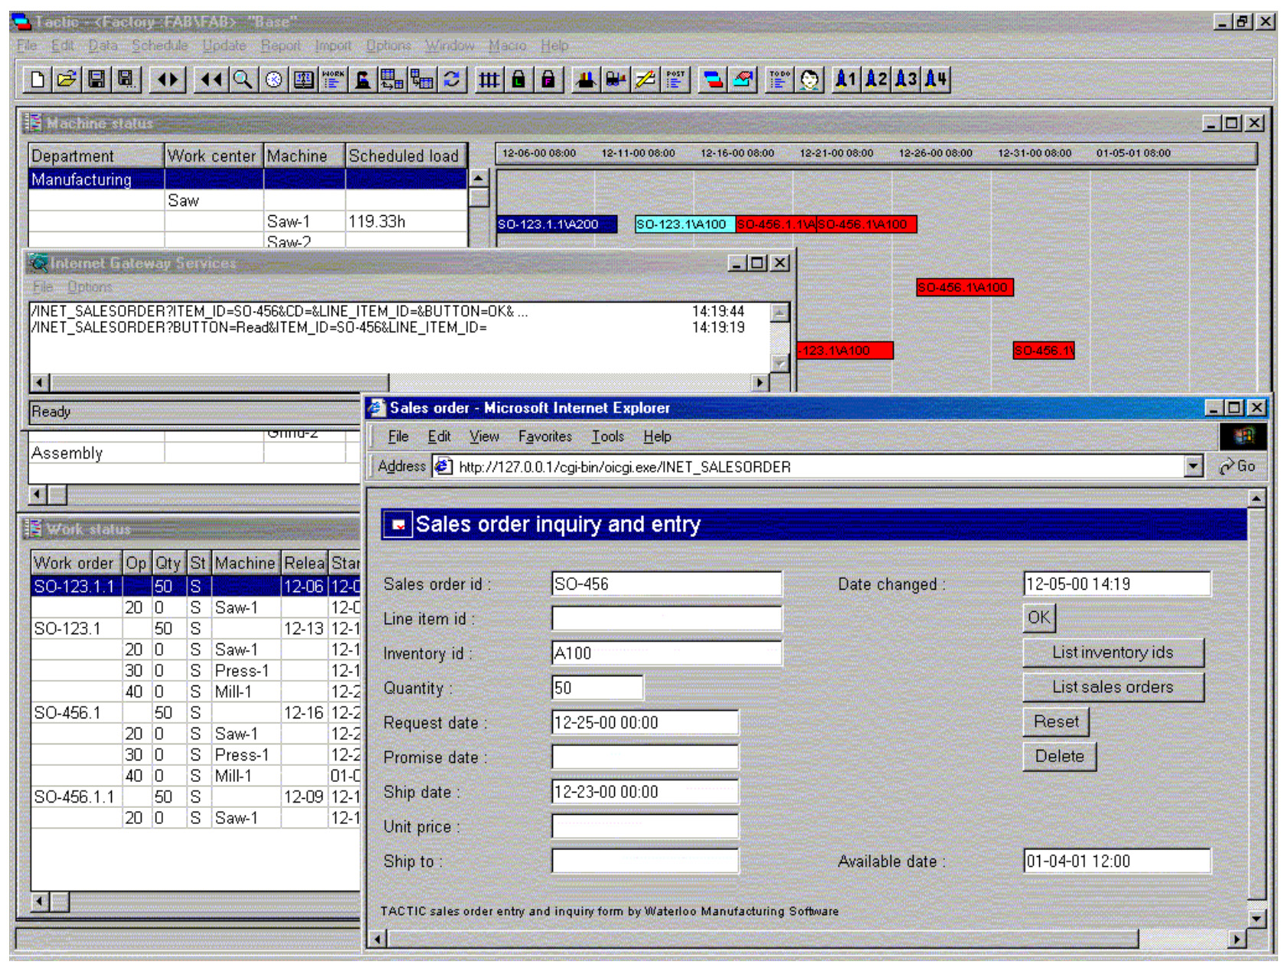Click the Work order column header
The image size is (1285, 968).
[x=77, y=563]
